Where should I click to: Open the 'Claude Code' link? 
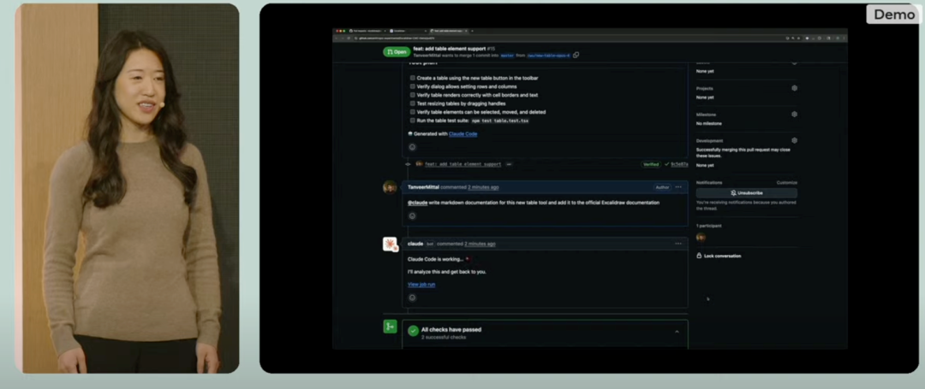tap(463, 134)
